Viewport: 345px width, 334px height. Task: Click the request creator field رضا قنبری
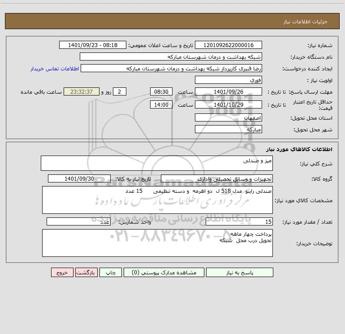pos(171,68)
